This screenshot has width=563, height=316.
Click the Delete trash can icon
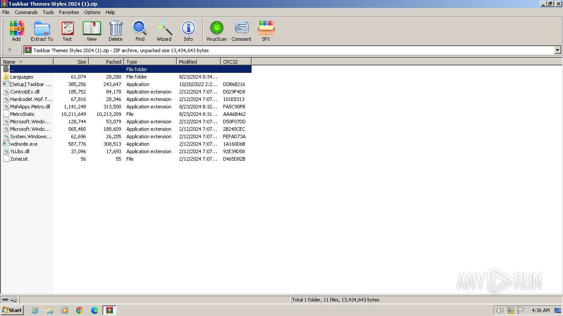coord(116,31)
